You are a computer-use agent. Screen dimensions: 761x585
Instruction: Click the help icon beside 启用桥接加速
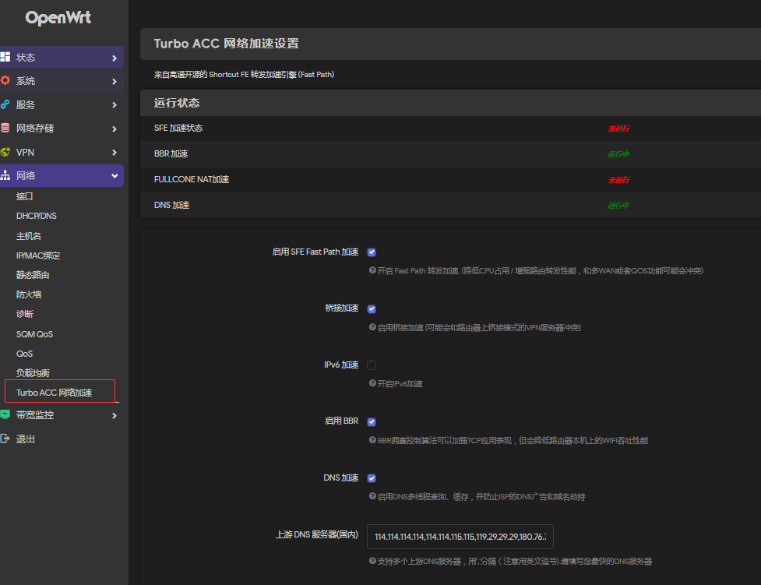(372, 327)
